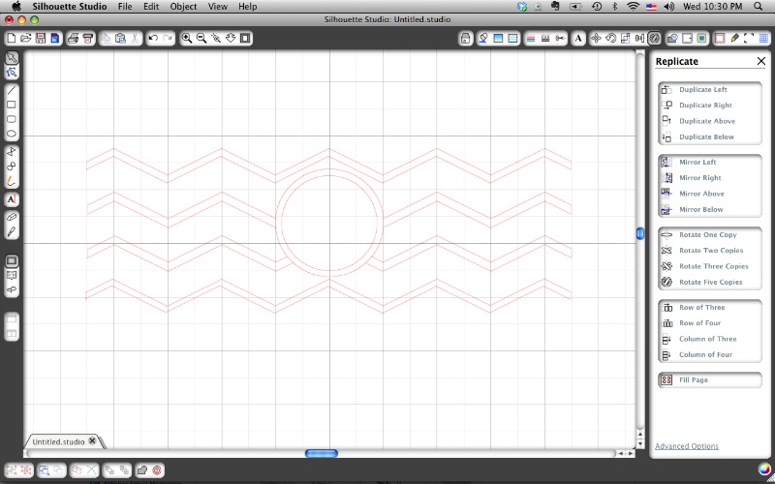Open a file with the folder icon

(26, 39)
